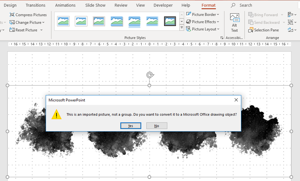Image resolution: width=300 pixels, height=181 pixels.
Task: Click the top-right corner resize handle
Action: coord(291,86)
